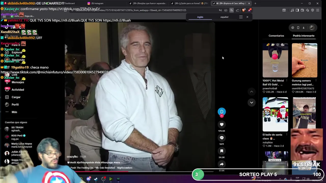
Task: Click Brave Rewards triangle icon
Action: [249, 10]
